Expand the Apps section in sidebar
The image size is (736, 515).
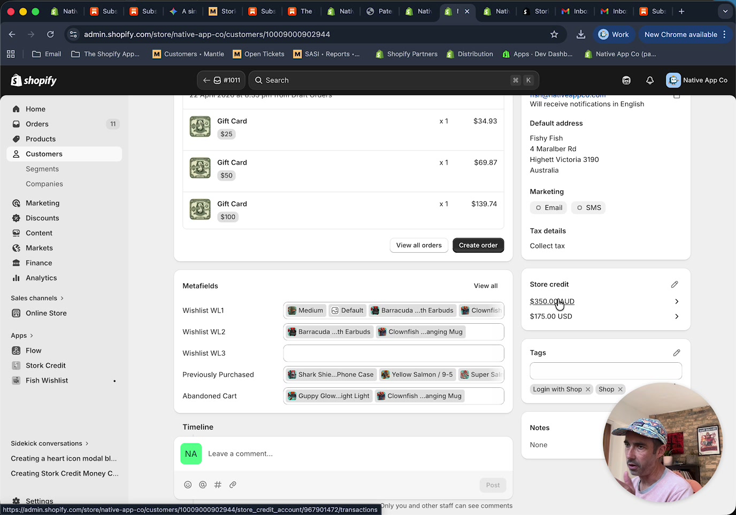pos(21,335)
